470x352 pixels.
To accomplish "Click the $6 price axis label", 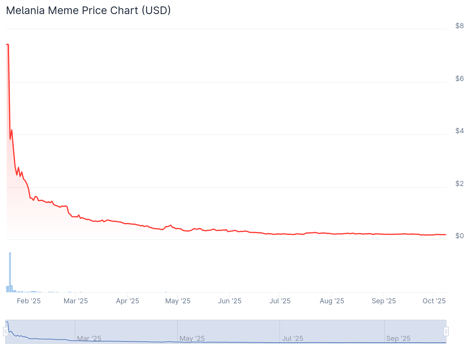I will (459, 79).
